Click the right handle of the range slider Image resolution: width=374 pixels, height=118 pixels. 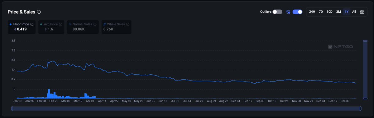[361, 108]
